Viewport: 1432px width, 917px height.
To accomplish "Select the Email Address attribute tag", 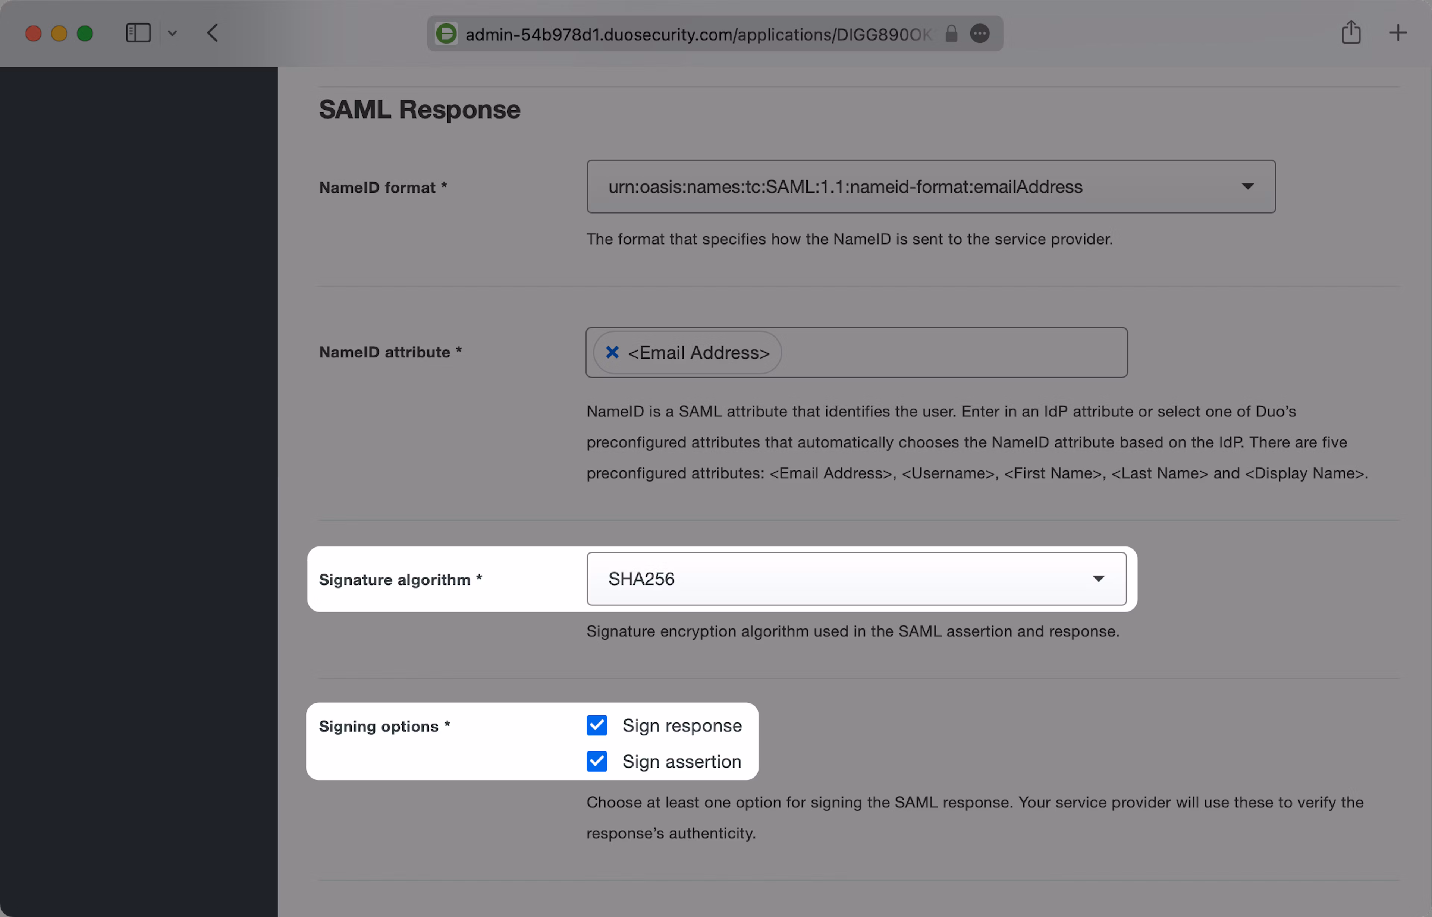I will 699,353.
